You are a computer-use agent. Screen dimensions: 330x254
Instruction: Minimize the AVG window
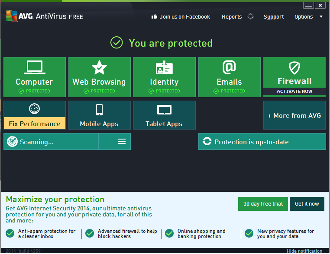[x=308, y=6]
